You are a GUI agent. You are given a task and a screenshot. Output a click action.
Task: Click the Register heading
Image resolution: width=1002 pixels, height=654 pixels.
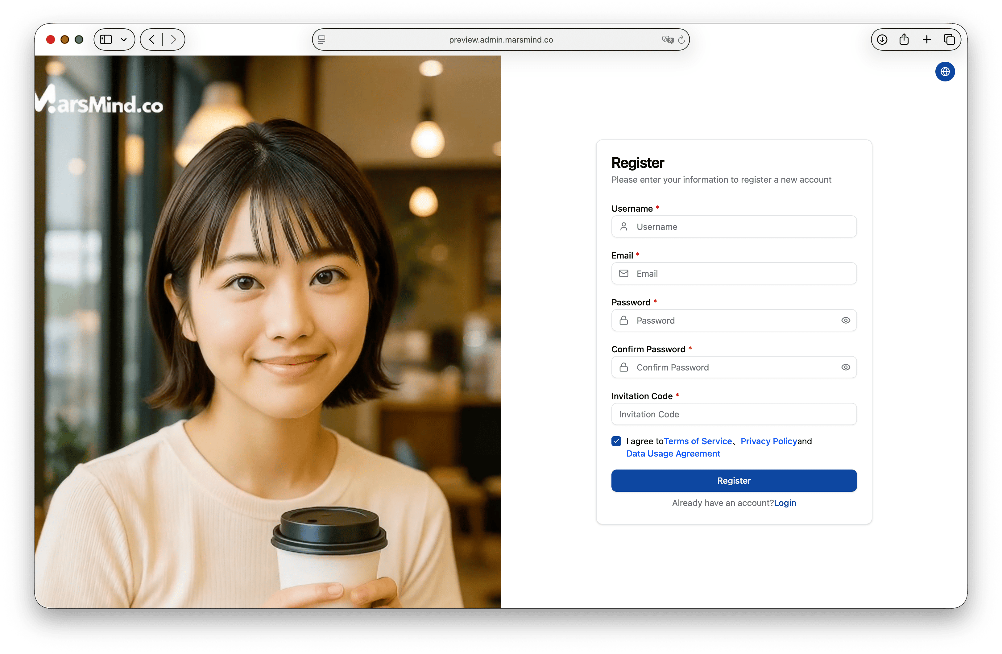(637, 163)
